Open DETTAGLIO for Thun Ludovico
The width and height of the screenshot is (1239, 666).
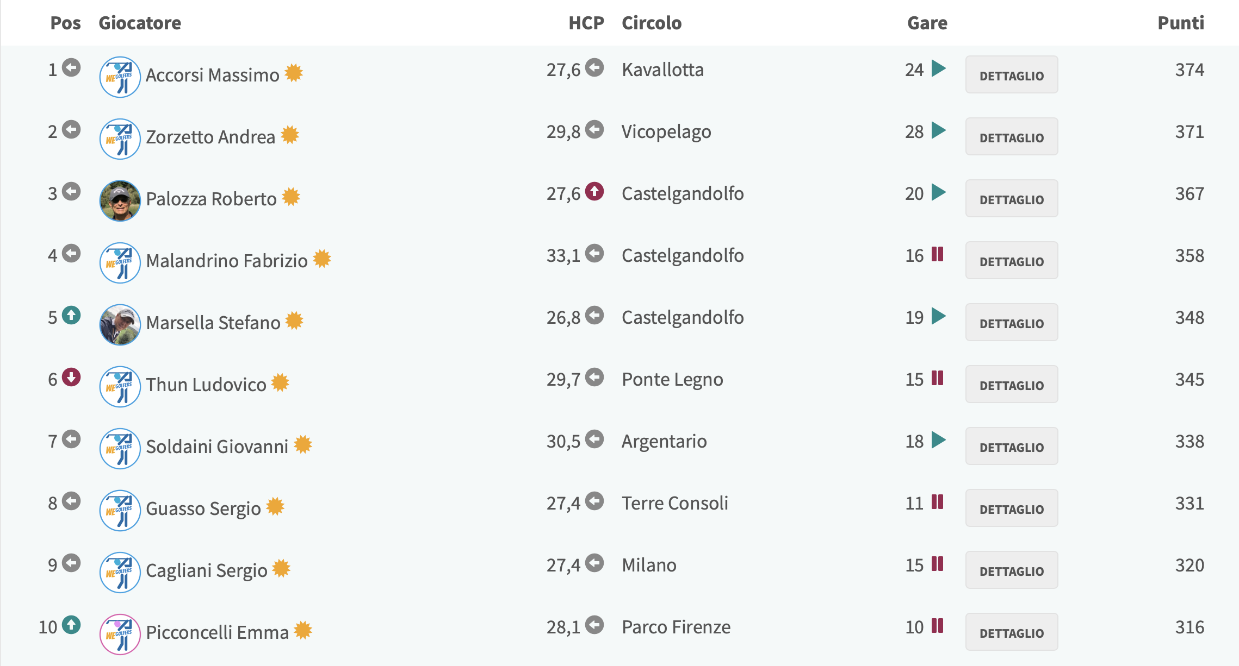click(x=1012, y=385)
